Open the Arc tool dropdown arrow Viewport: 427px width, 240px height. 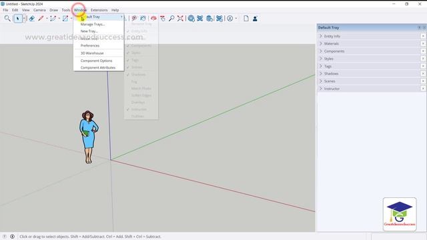pos(59,19)
